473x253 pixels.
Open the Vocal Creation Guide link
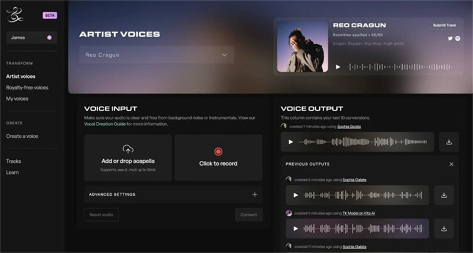coord(105,124)
